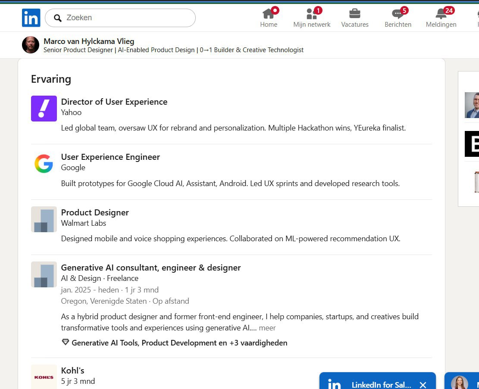Click the Kohl's company heading

(x=73, y=370)
